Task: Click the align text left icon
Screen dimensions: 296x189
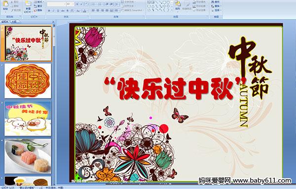Action: pyautogui.click(x=93, y=10)
